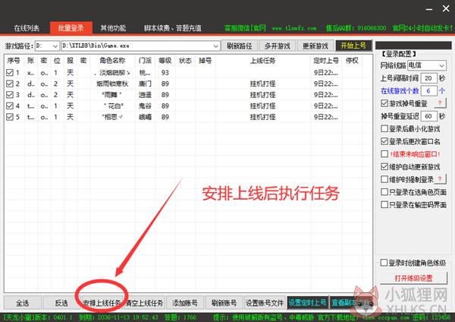Viewport: 455px width, 322px height.
Task: Open the 脚本续费、答题充值 tab
Action: (x=172, y=28)
